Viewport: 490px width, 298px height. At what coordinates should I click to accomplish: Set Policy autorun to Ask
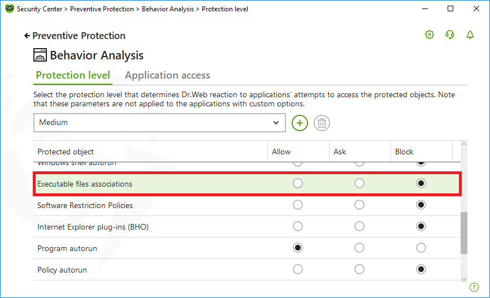pyautogui.click(x=359, y=269)
